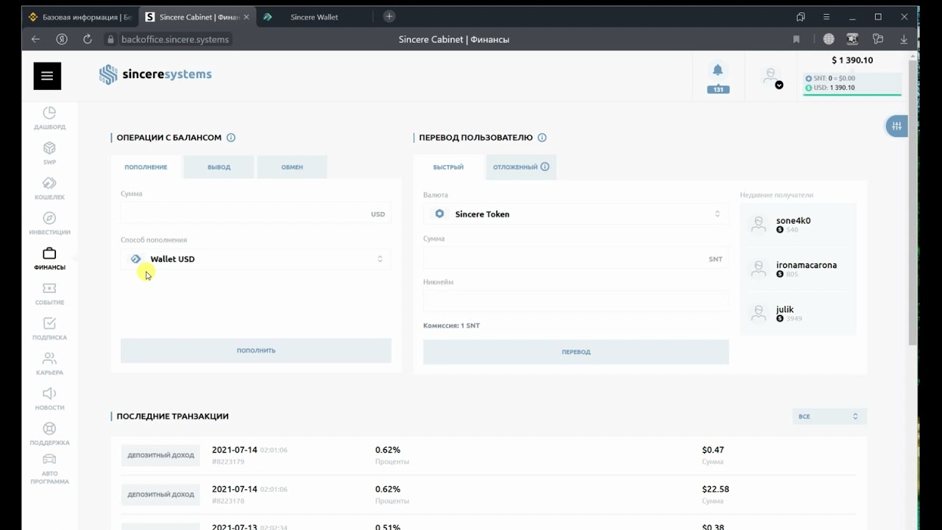The width and height of the screenshot is (942, 530).
Task: Open the Событие sidebar item
Action: (49, 294)
